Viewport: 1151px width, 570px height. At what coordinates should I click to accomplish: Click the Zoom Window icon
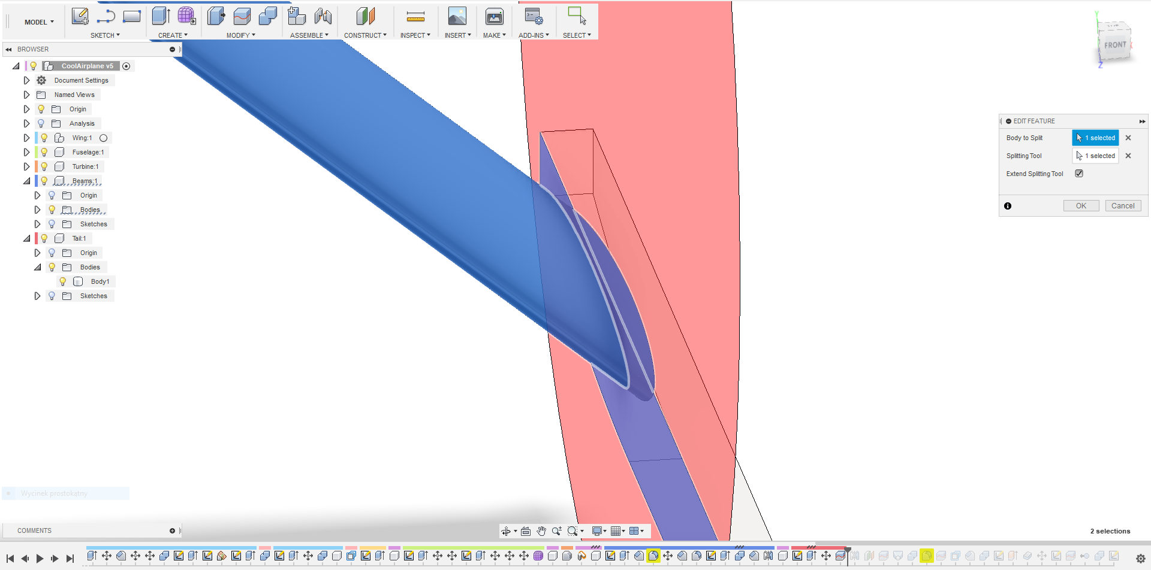[x=573, y=531]
